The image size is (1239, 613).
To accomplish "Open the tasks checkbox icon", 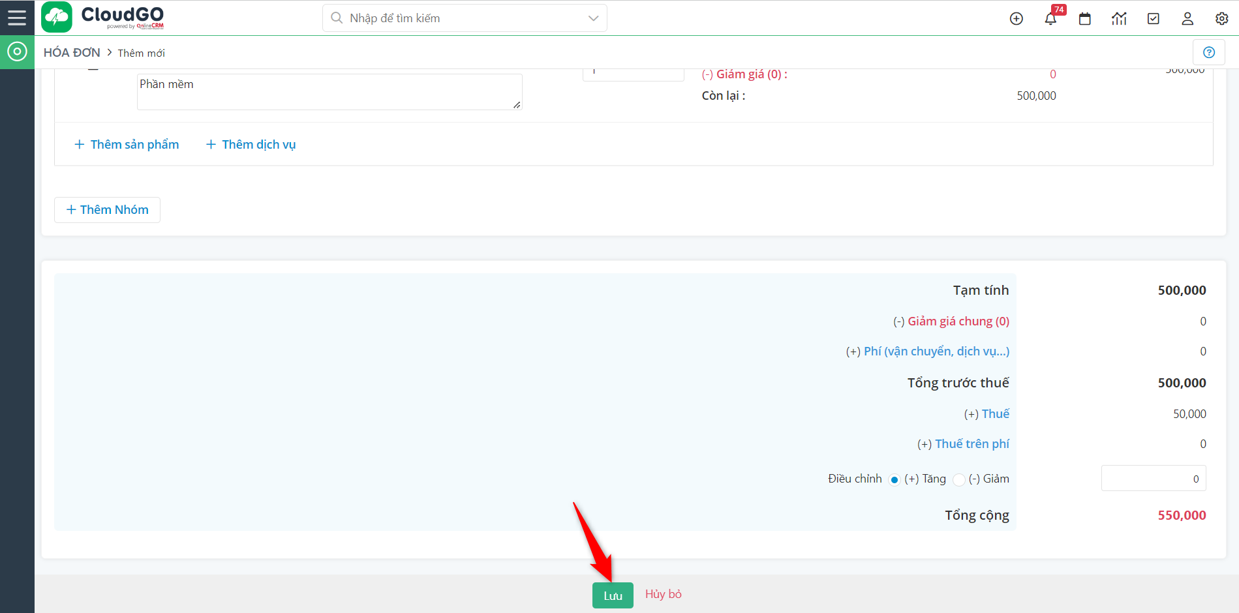I will click(x=1153, y=19).
